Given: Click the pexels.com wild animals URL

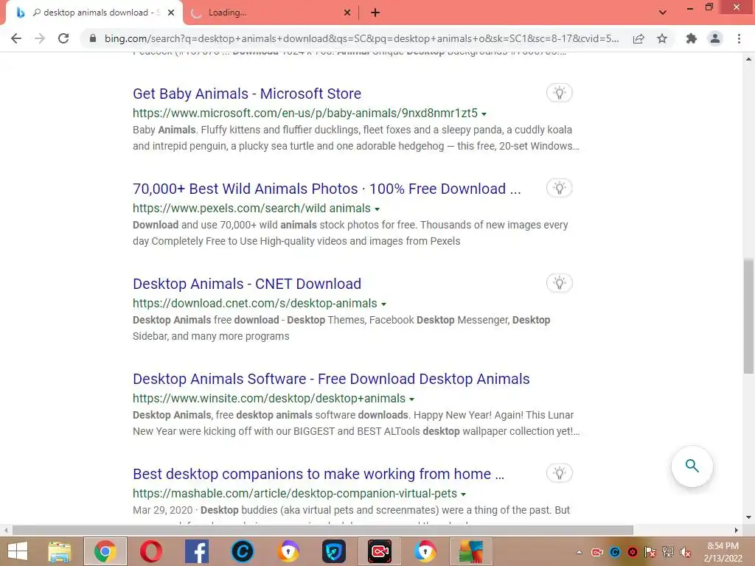Looking at the screenshot, I should 252,209.
